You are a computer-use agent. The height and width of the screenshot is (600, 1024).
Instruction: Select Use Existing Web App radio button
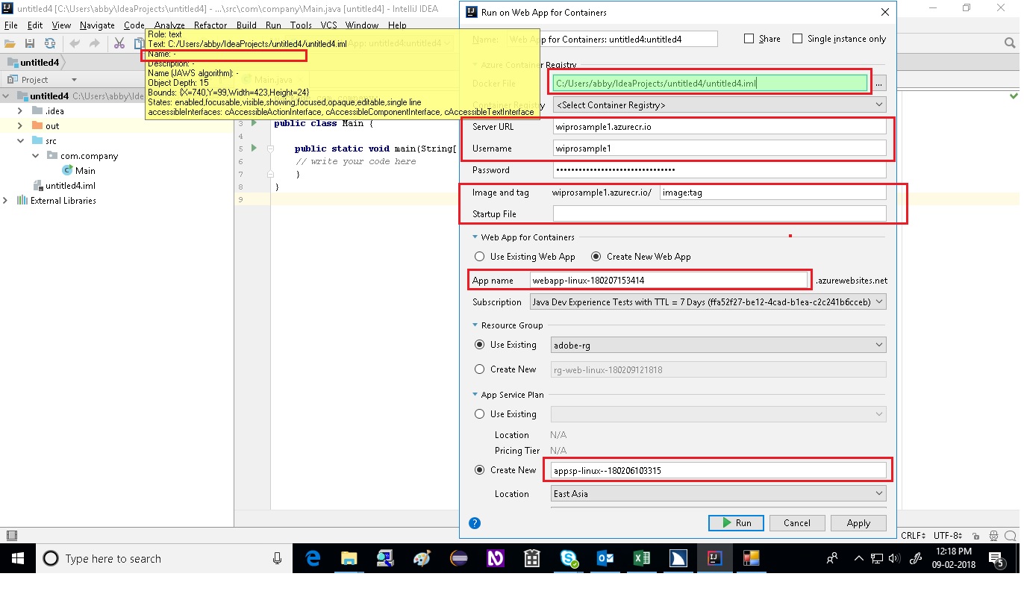coord(479,257)
